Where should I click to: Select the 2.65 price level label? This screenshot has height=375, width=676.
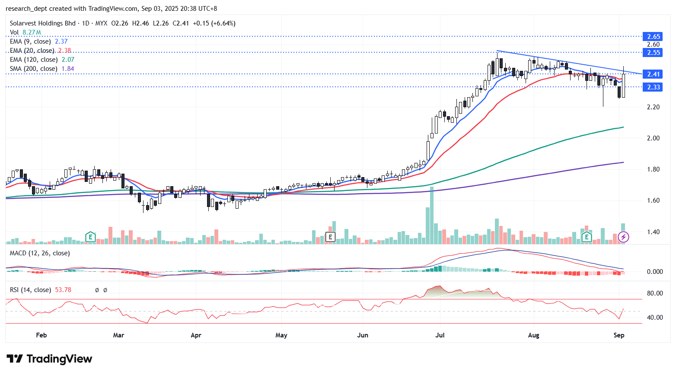653,37
